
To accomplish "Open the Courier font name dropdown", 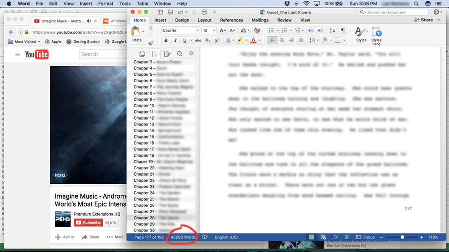I will [x=197, y=30].
